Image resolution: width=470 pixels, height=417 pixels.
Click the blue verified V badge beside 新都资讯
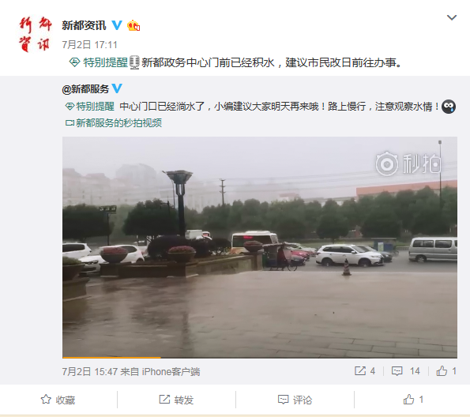tap(117, 25)
